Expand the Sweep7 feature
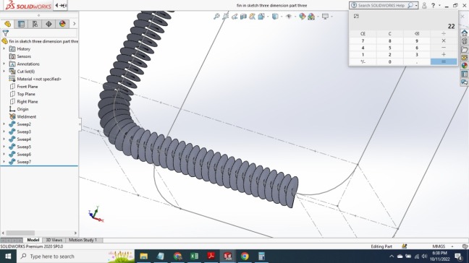The height and width of the screenshot is (263, 469). (4, 162)
